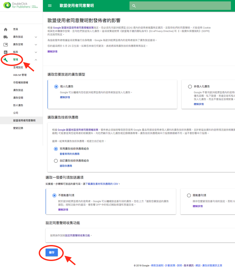The image size is (235, 268).
Task: Open the 下載廣告素材和供應商的 CSV link
Action: (x=101, y=184)
